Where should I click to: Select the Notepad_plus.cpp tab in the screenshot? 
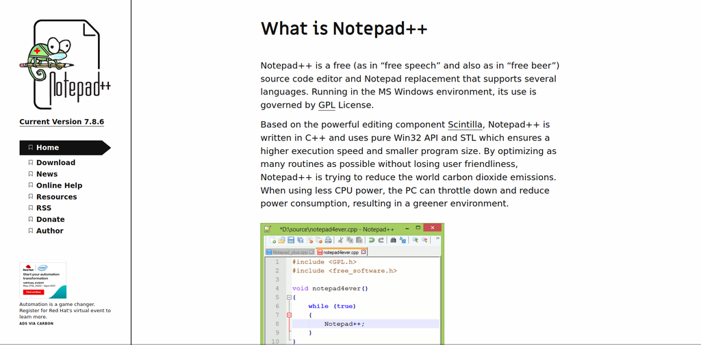pyautogui.click(x=290, y=252)
